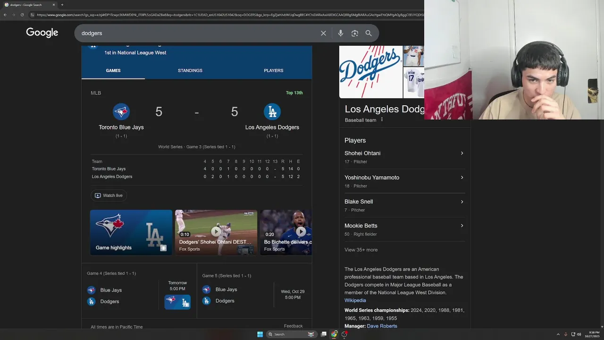The width and height of the screenshot is (604, 340).
Task: Click the microphone tray icon
Action: pos(566,334)
